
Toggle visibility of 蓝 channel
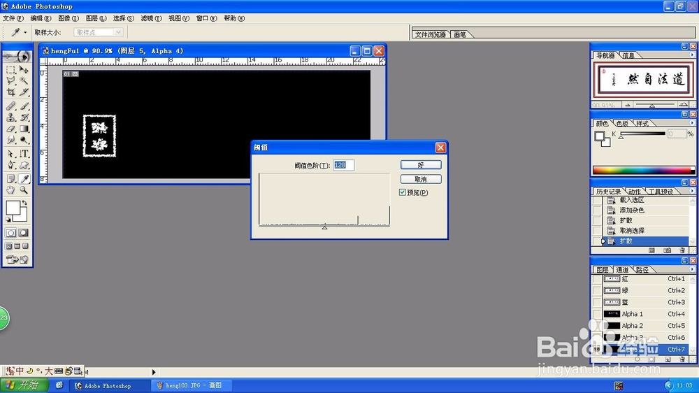[x=596, y=302]
